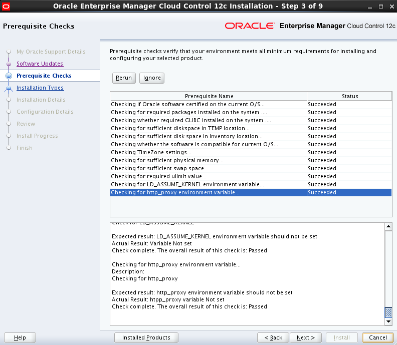397x345 pixels.
Task: Select row Checking for LD_ASSUME_KERNEL environment variable
Action: pyautogui.click(x=251, y=184)
